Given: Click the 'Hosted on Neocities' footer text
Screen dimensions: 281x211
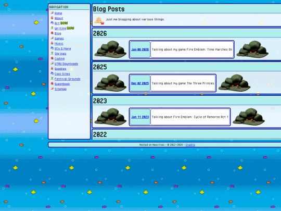Looking at the screenshot, I should [152, 145].
